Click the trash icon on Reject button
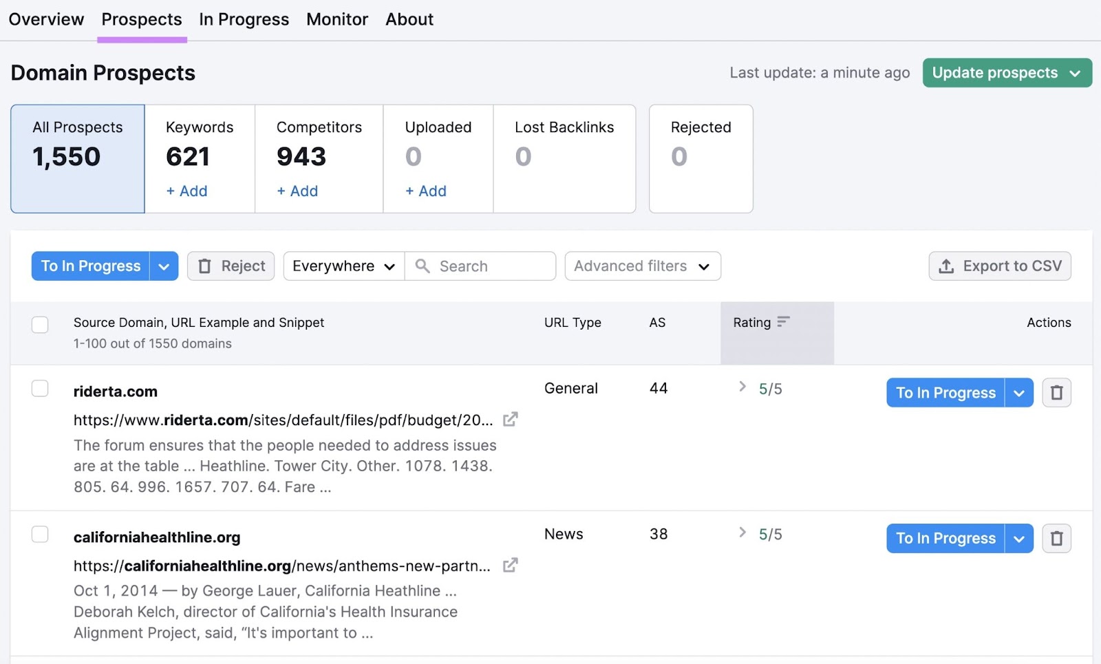Image resolution: width=1101 pixels, height=664 pixels. coord(204,266)
